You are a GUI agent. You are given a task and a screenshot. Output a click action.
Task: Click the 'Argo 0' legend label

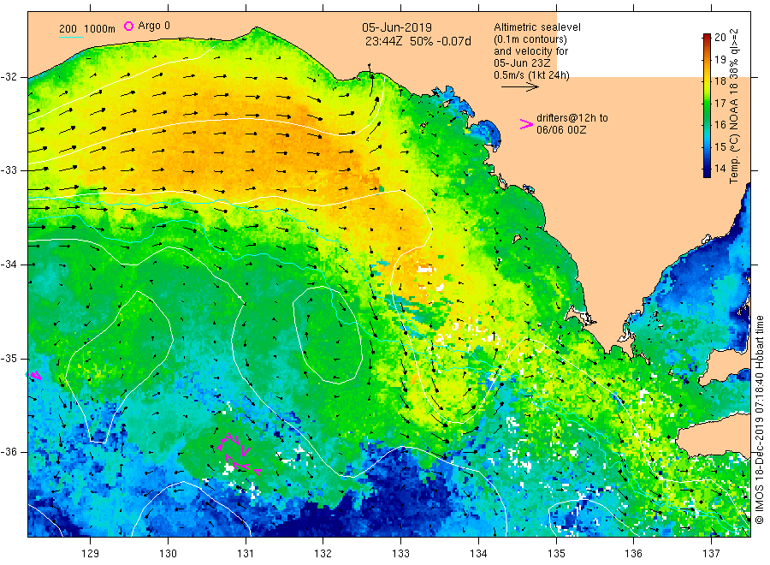(154, 26)
